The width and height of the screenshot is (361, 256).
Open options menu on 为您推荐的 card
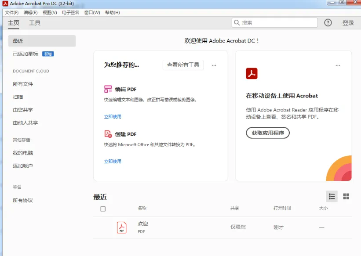pos(214,65)
